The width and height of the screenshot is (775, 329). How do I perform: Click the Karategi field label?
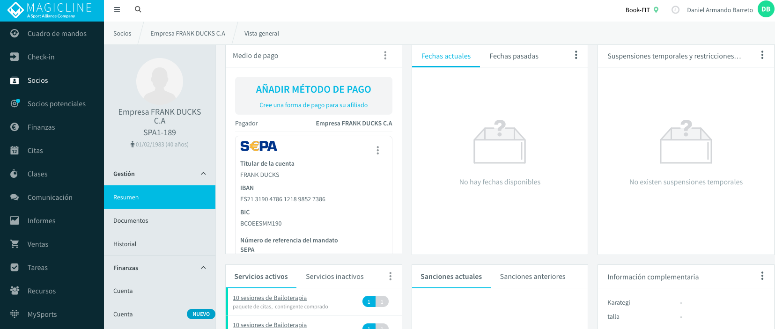click(619, 302)
